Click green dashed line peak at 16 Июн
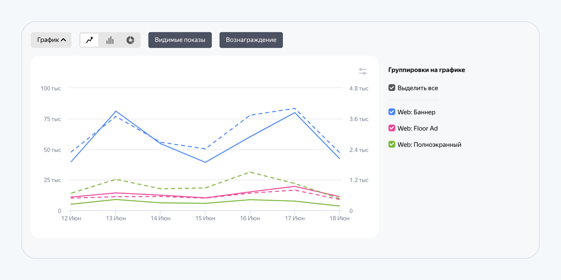The image size is (561, 280). point(250,172)
